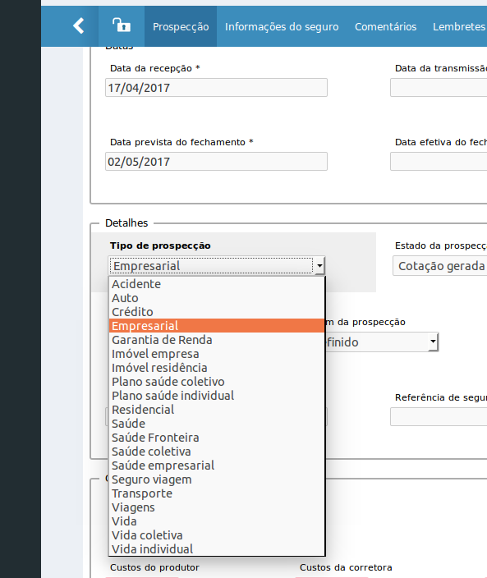Click the Custos da corretora label
487x578 pixels.
click(x=346, y=567)
